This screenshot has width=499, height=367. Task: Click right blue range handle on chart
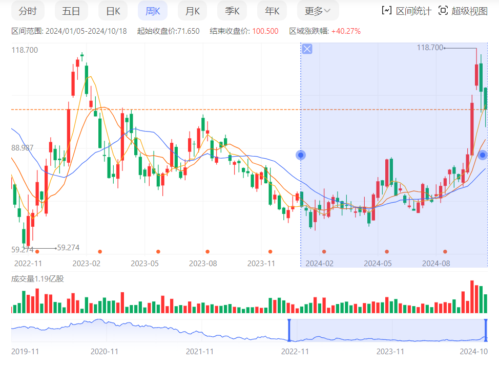482,155
